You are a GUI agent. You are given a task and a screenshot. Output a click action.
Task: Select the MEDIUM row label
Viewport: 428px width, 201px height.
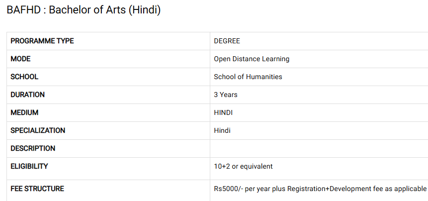pos(24,112)
